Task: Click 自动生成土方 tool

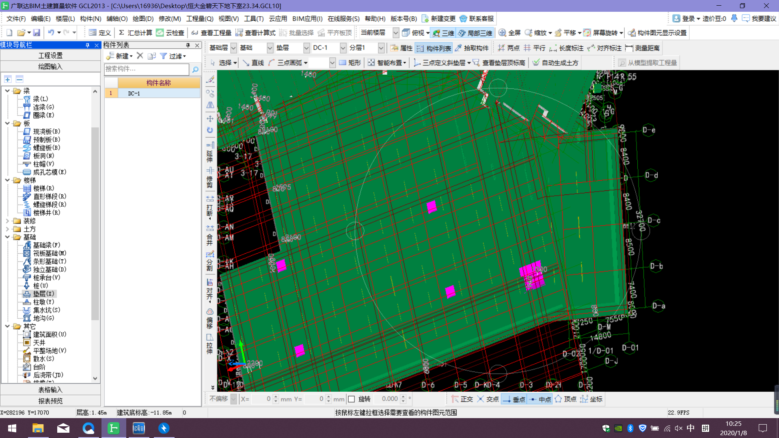Action: point(555,63)
